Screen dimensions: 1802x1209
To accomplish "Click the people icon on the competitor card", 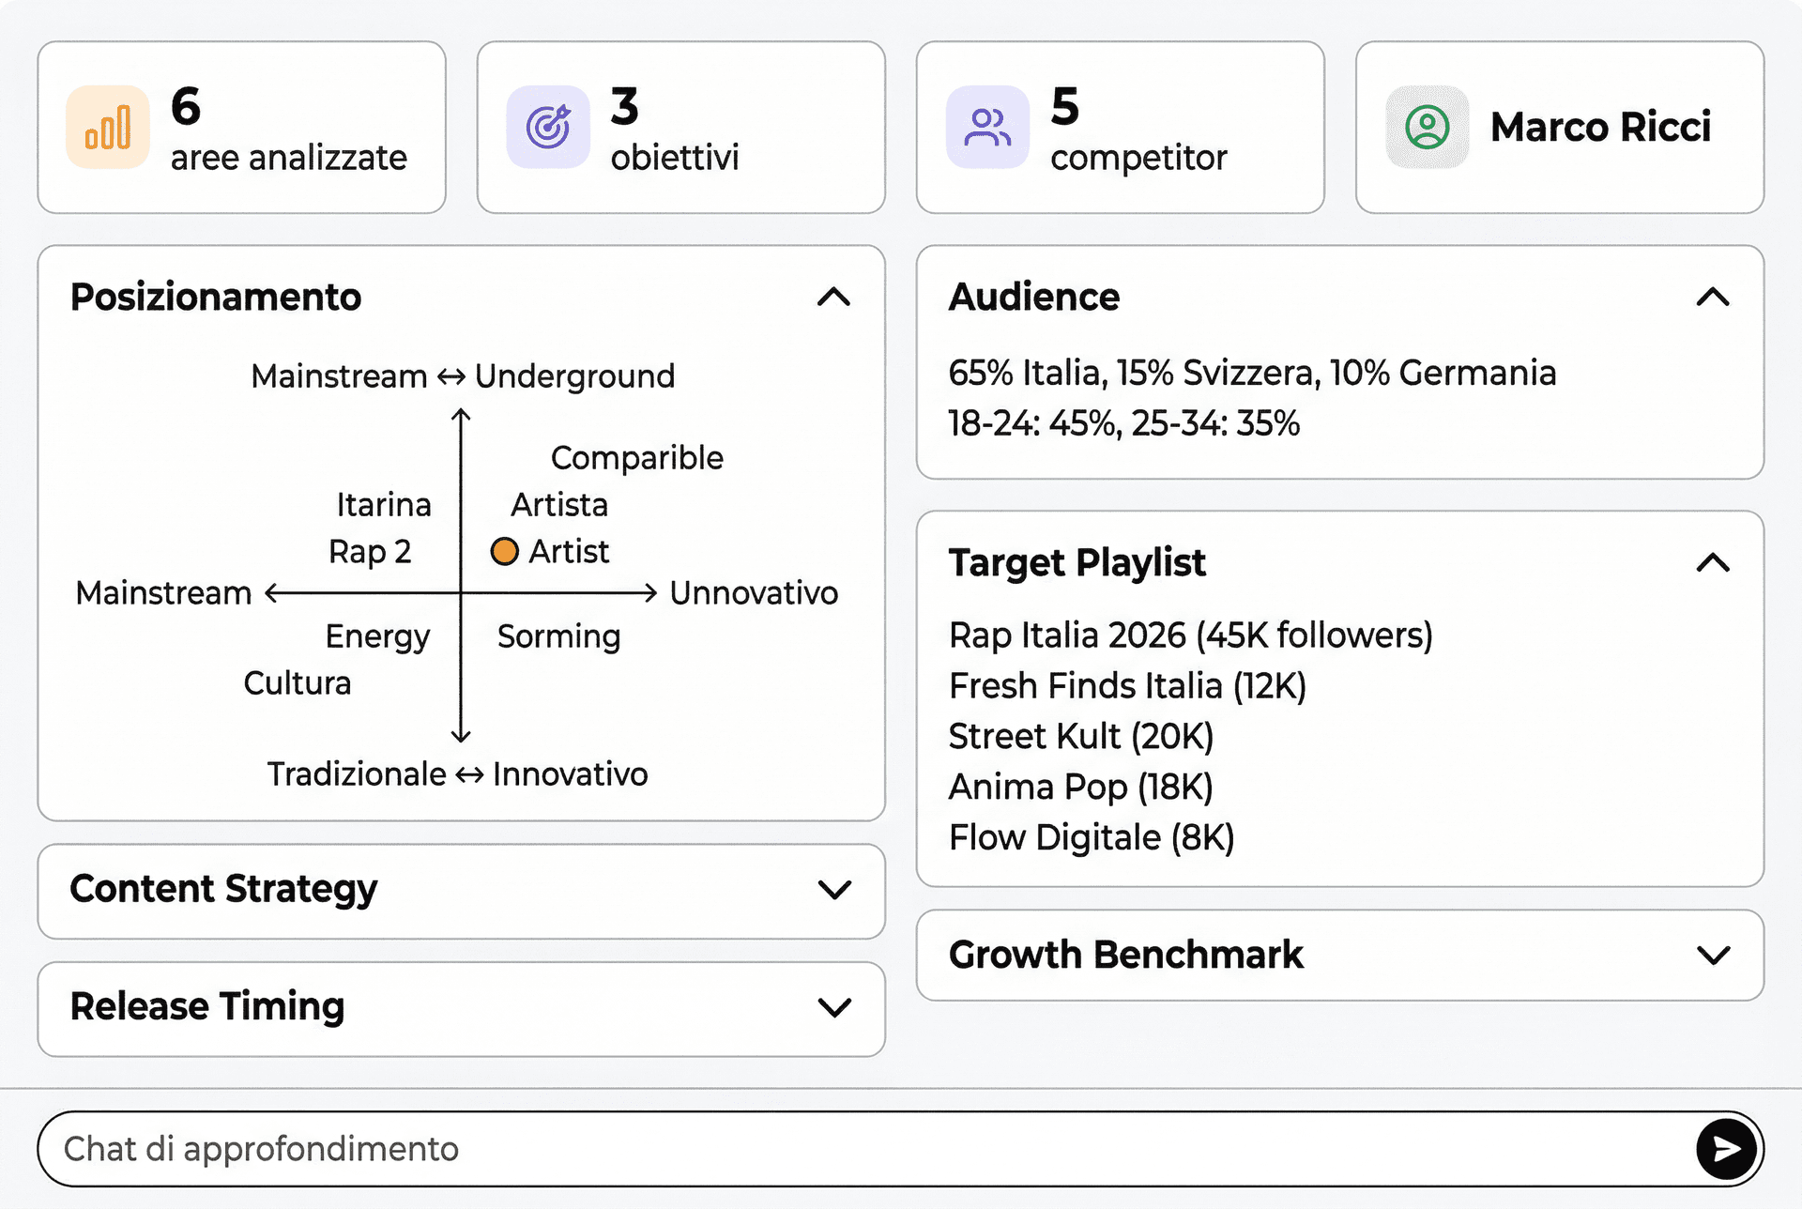I will point(987,127).
